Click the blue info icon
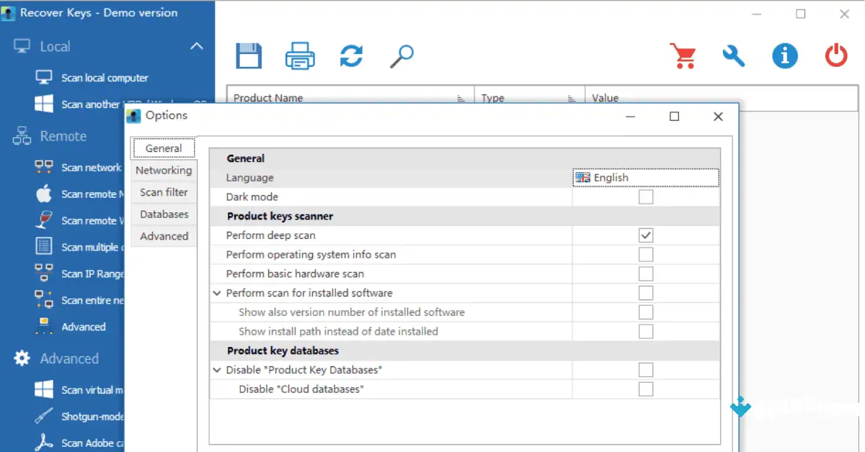Image resolution: width=865 pixels, height=452 pixels. 785,55
